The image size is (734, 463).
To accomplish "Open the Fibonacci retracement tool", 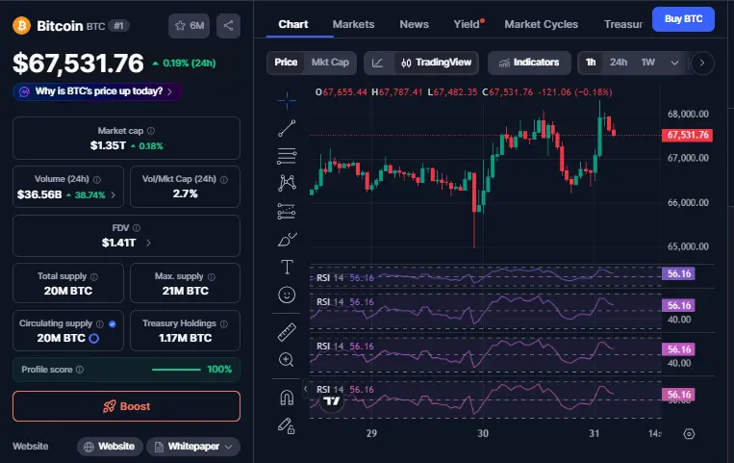I will (x=287, y=156).
